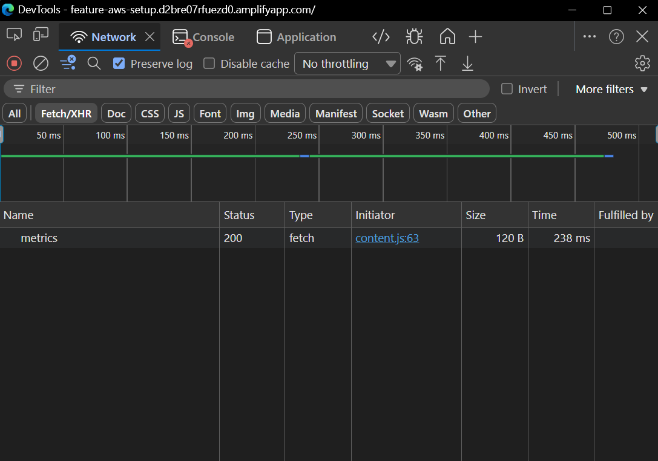Import a HAR file
Viewport: 658px width, 461px height.
(x=440, y=63)
